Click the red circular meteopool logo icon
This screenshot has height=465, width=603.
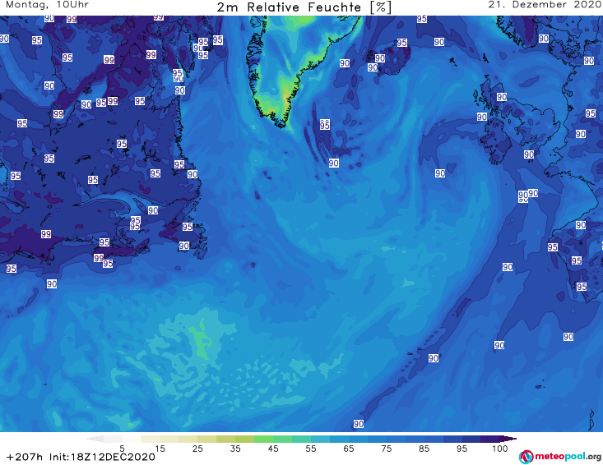point(526,457)
